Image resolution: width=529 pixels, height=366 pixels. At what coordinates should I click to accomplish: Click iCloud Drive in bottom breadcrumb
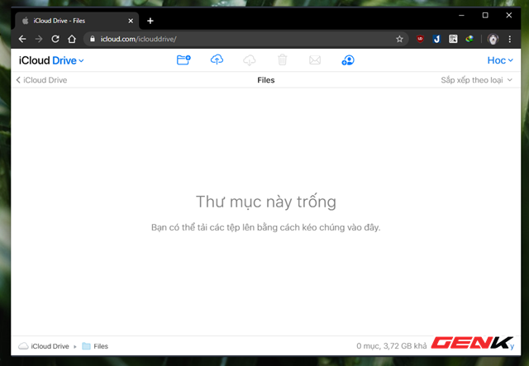pos(44,346)
